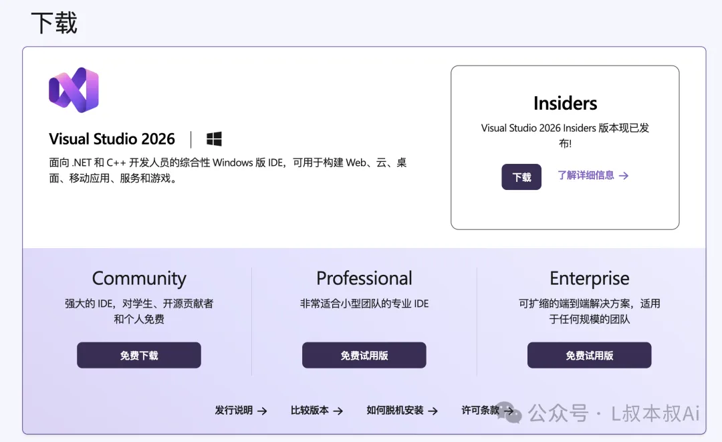Click Community 免费下载 button

pyautogui.click(x=139, y=355)
